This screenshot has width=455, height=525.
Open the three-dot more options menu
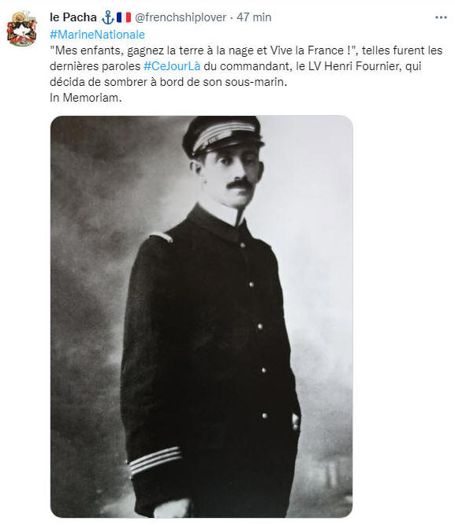(x=441, y=17)
